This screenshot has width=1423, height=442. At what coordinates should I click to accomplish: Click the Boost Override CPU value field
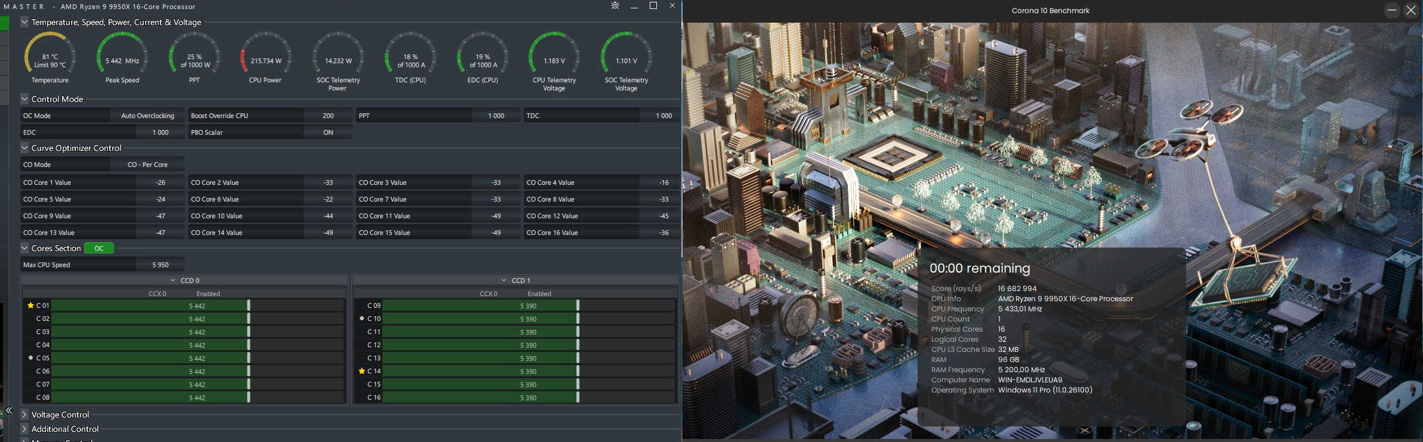[x=328, y=116]
